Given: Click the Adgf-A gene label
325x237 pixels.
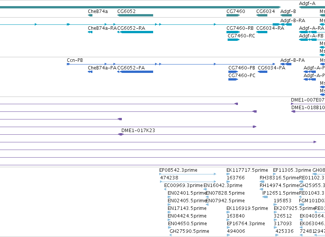Looking at the screenshot, I should coord(307,3).
